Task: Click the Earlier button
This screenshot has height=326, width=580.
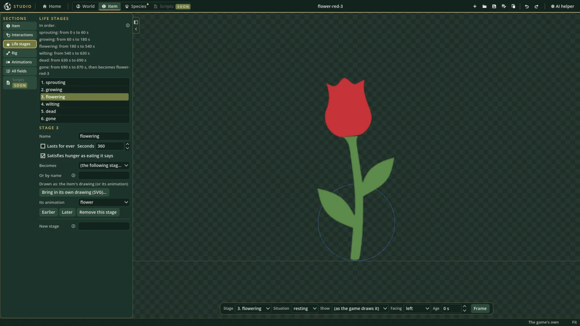Action: (x=49, y=212)
